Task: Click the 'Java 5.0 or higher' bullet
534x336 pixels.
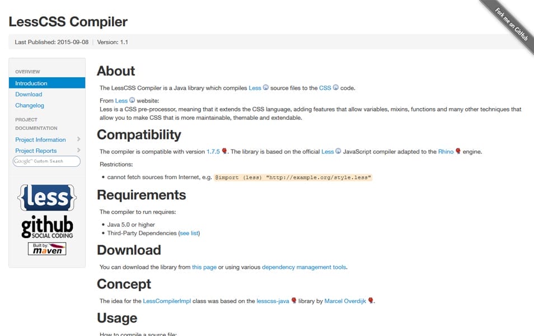Action: pos(131,225)
